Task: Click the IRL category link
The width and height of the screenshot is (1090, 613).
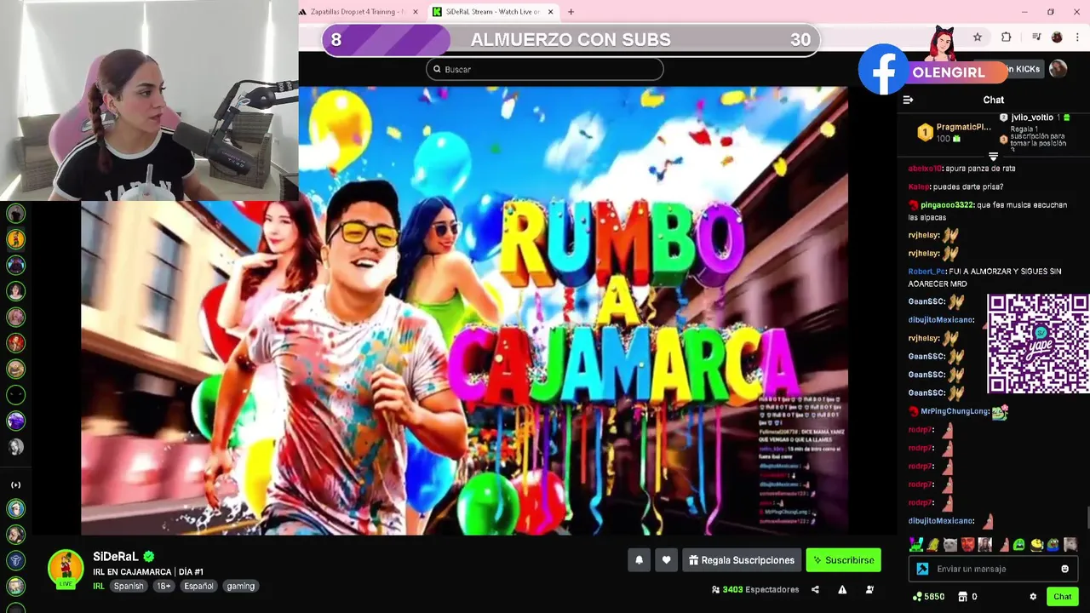Action: click(x=99, y=586)
